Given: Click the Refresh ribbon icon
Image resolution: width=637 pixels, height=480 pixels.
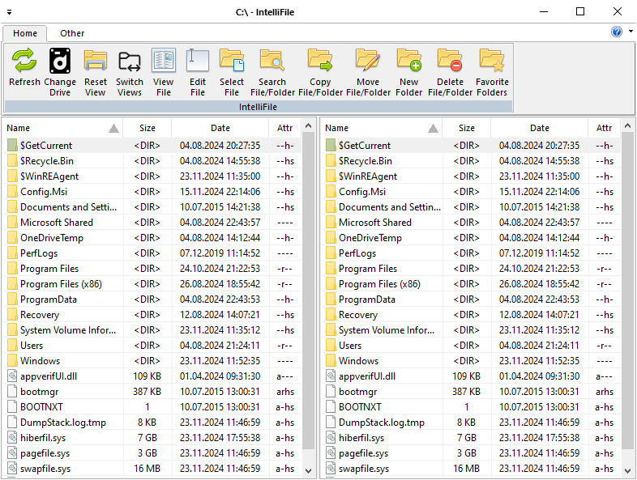Looking at the screenshot, I should coord(24,61).
